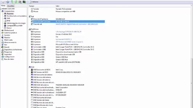193x108 pixels.
Task: Click the Seguridad shield icon
Action: click(x=3, y=54)
